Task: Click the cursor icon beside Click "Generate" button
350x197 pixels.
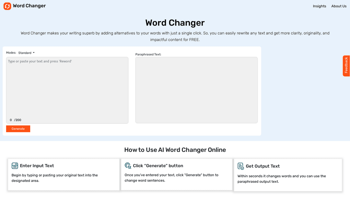Action: point(128,166)
